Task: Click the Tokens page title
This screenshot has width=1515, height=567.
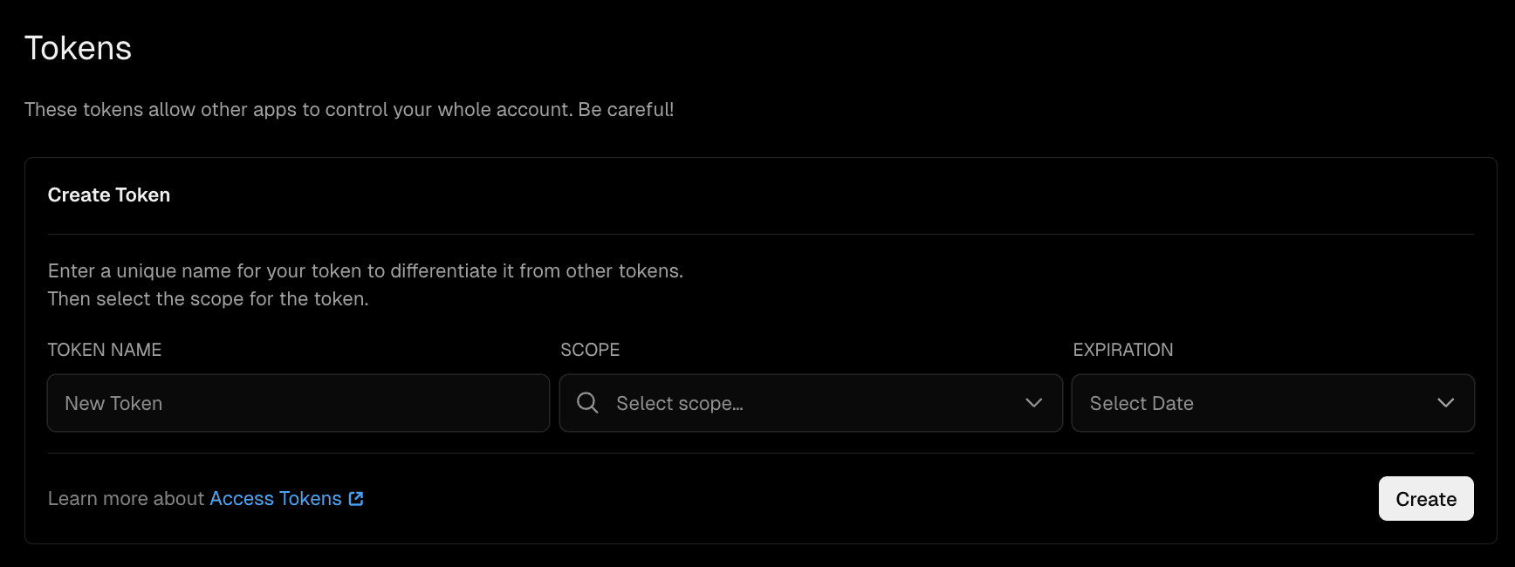Action: pyautogui.click(x=78, y=48)
